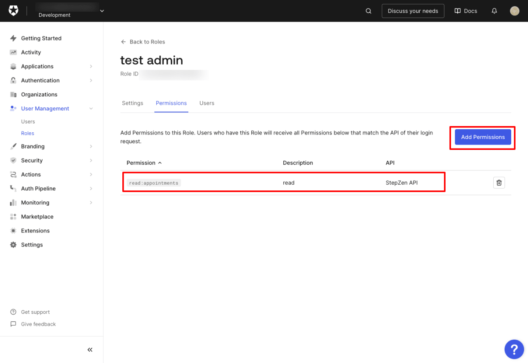Click the Settings gear icon

13,245
